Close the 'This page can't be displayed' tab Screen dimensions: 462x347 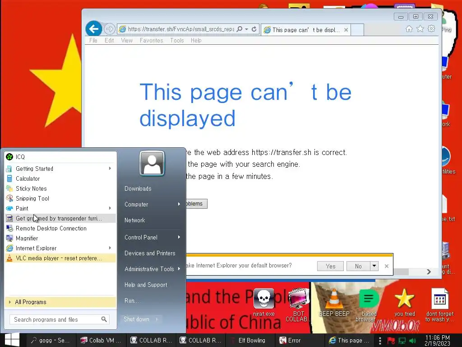(346, 30)
